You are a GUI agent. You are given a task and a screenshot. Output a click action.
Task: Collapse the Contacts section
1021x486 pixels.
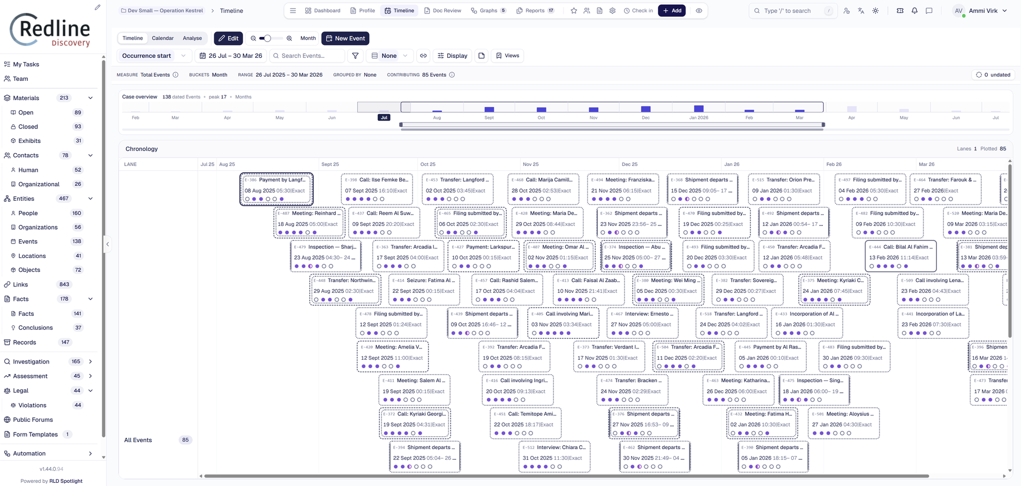click(x=91, y=155)
